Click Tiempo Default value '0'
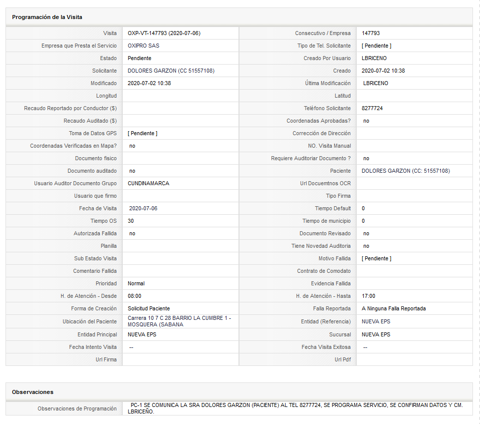This screenshot has width=480, height=424. tap(363, 208)
